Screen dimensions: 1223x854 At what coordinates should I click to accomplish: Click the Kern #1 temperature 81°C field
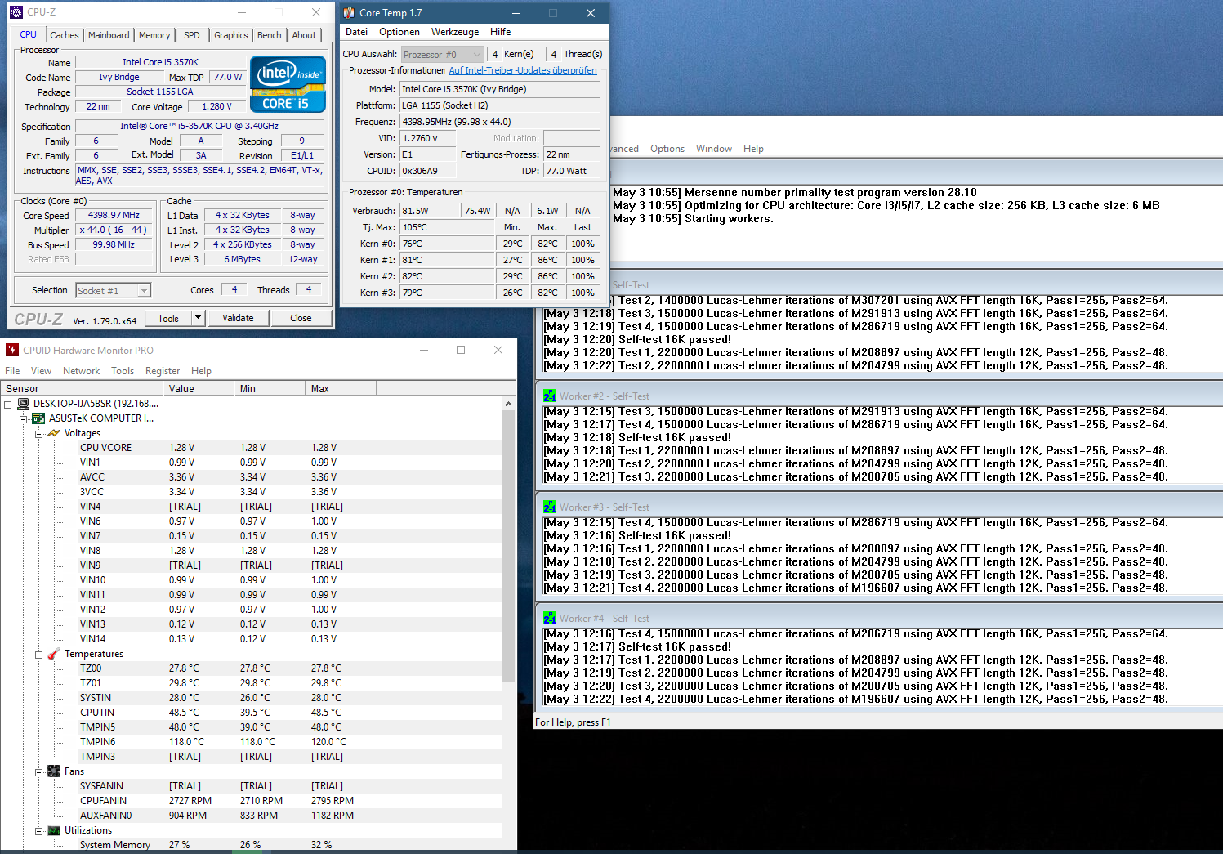[447, 260]
